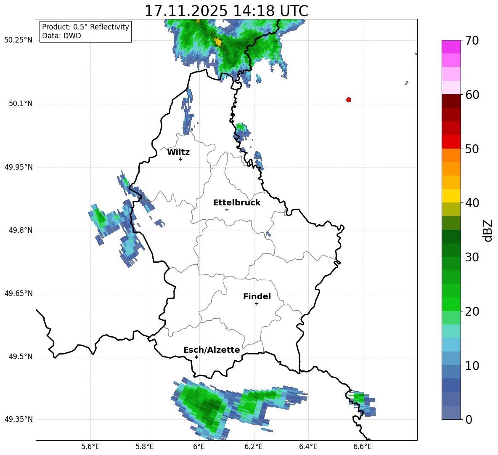Click the yellow high-reflectivity pixel in northern echo
This screenshot has height=455, width=498.
point(218,41)
